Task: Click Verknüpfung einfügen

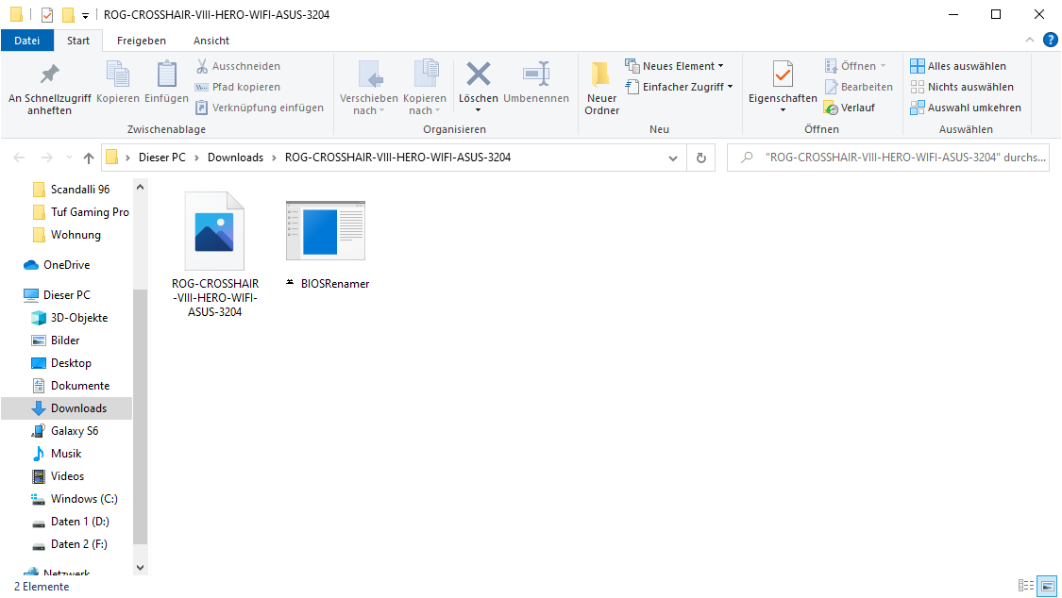Action: (260, 108)
